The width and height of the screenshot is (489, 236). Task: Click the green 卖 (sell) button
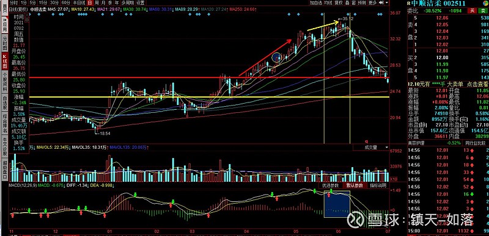[483, 10]
